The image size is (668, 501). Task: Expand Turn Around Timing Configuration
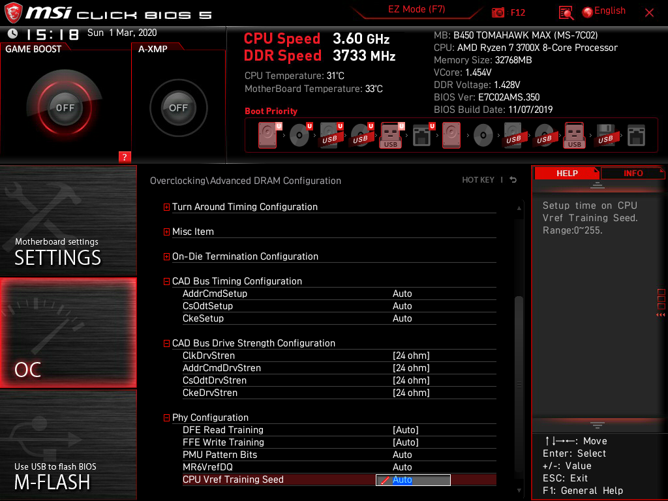point(166,207)
